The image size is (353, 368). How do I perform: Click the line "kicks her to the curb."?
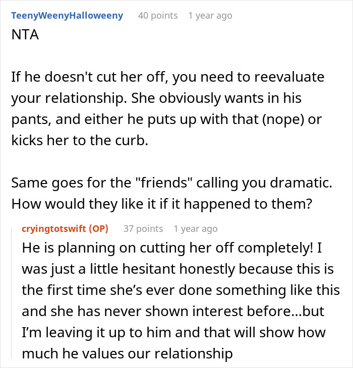click(x=80, y=140)
